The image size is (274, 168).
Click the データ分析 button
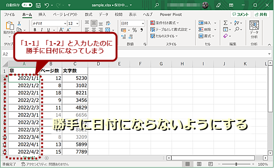tap(254, 30)
